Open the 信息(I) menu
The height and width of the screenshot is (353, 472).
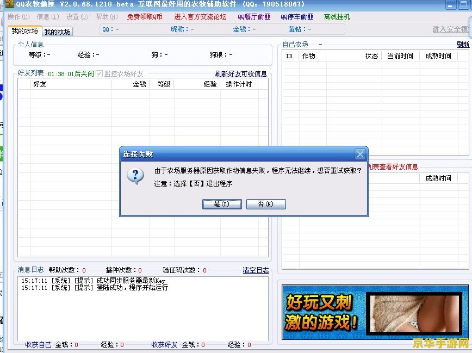pos(47,17)
